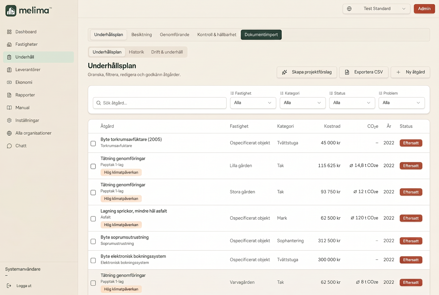Tick the Lagning sprickor asfalt row checkbox
Viewport: 439px width, 295px height.
pos(93,219)
